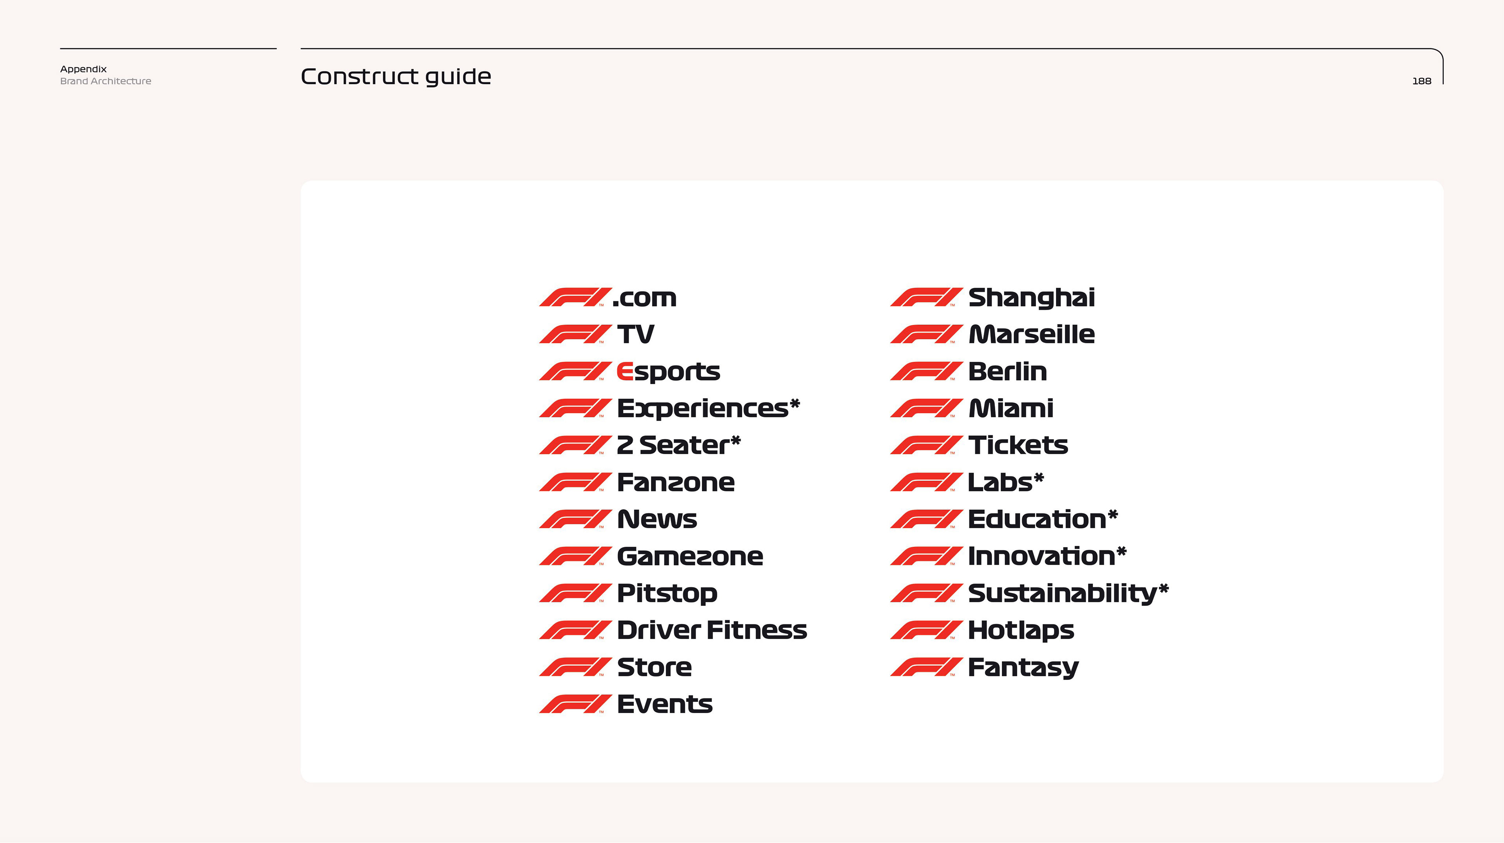Viewport: 1504px width, 843px height.
Task: Select the Experiences* wordmark text
Action: [x=708, y=408]
